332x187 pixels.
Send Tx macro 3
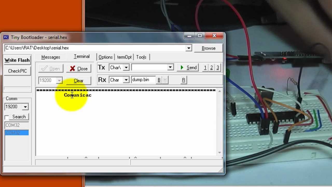(218, 68)
